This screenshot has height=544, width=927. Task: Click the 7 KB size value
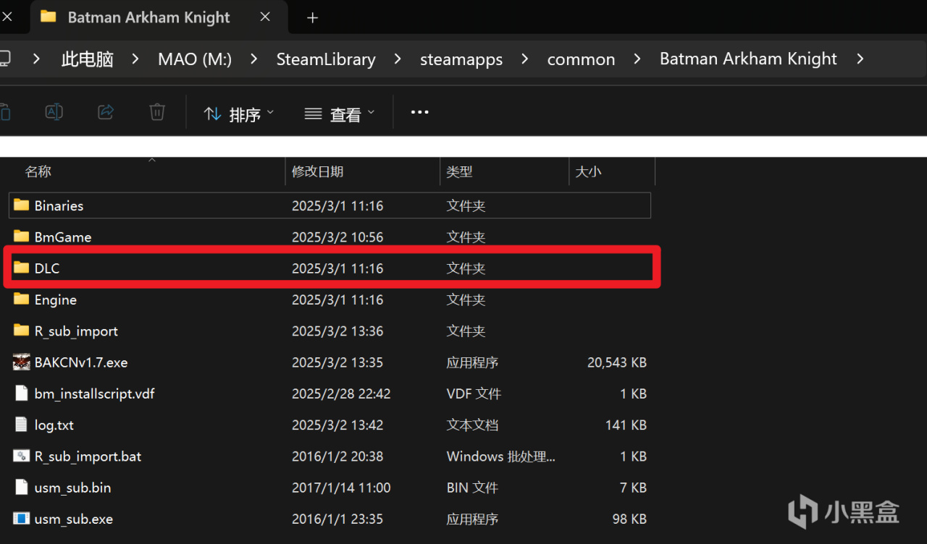click(x=633, y=488)
